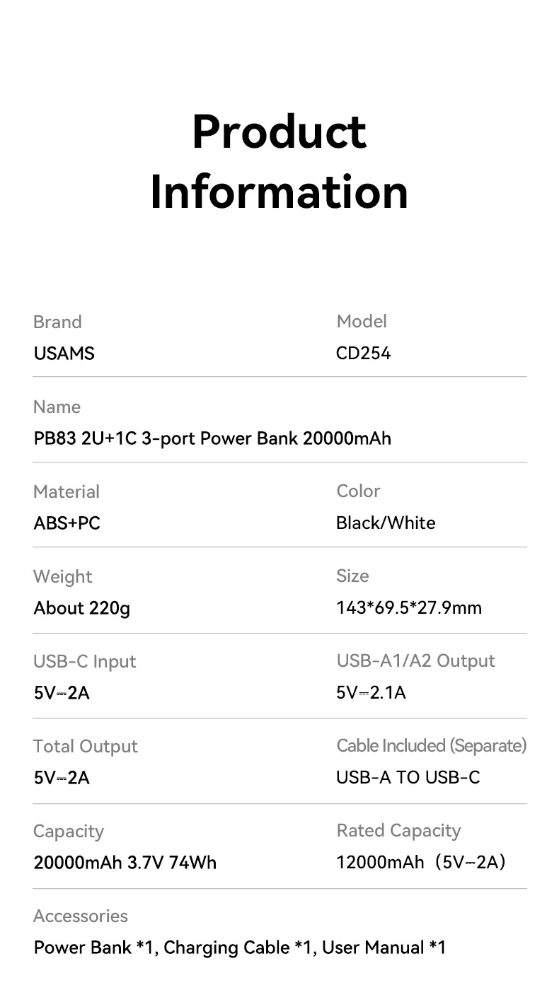Click the Total Output label
Screen dimensions: 559x1002
click(x=85, y=746)
